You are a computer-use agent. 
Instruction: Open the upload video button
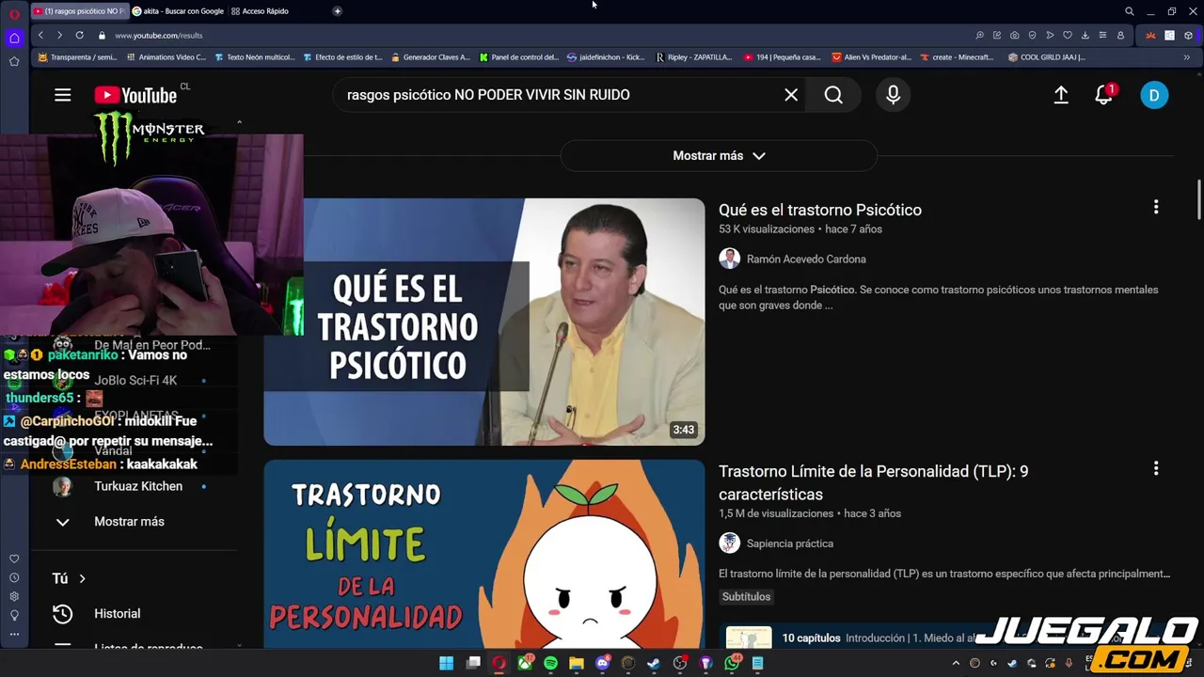tap(1061, 95)
